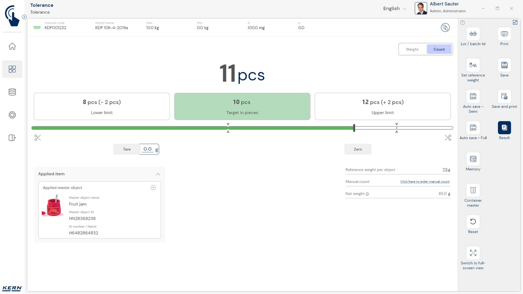This screenshot has height=294, width=523.
Task: Activate Auto save - Semi
Action: pyautogui.click(x=473, y=97)
